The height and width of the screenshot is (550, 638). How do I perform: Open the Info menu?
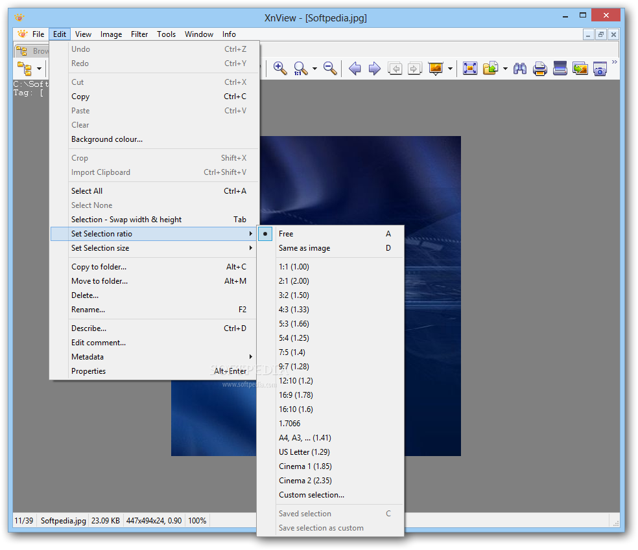[229, 34]
